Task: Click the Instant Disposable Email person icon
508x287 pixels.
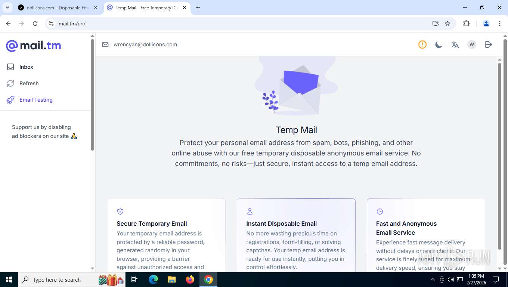Action: coord(250,212)
